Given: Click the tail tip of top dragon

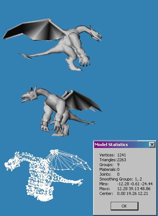Looking at the screenshot, I should pos(25,56).
